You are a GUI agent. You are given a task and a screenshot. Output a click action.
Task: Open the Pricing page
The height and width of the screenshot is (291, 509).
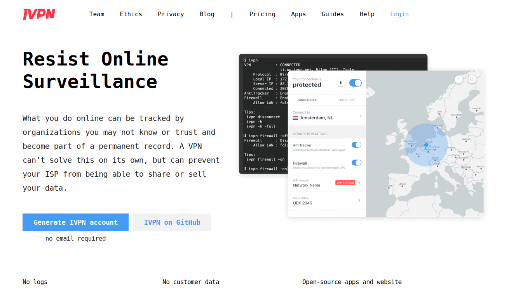262,14
